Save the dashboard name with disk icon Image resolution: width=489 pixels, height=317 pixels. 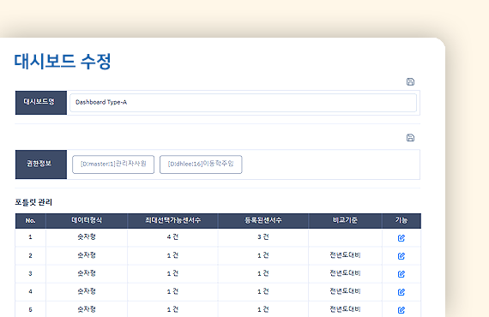click(x=410, y=82)
